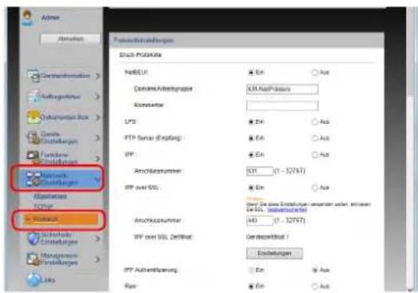The height and width of the screenshot is (293, 418).
Task: Click the Dokumenten-Box sidebar icon
Action: [33, 117]
